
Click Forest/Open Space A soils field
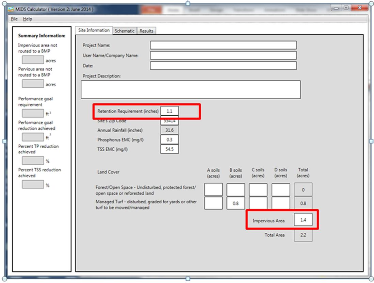pyautogui.click(x=213, y=189)
